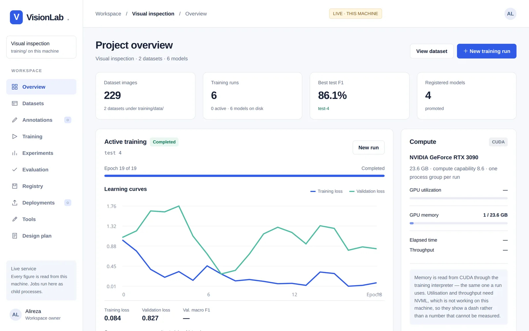Navigate to Evaluation
Image resolution: width=529 pixels, height=331 pixels.
pyautogui.click(x=41, y=169)
